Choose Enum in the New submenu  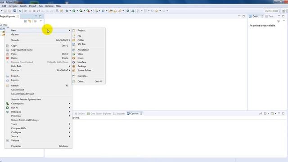[88, 58]
